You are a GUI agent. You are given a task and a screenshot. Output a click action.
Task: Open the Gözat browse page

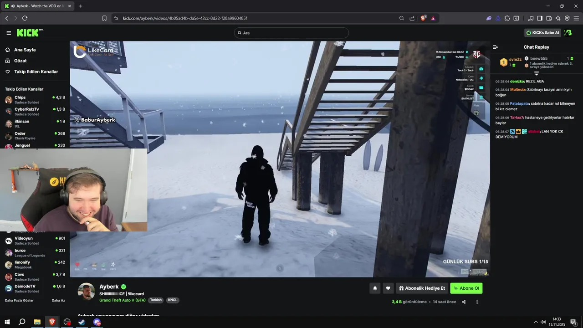coord(20,61)
